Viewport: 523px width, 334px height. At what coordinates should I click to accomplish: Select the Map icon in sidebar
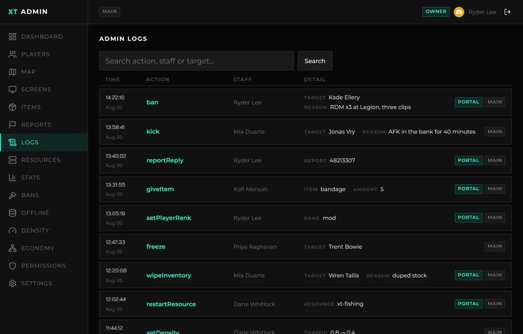[x=12, y=72]
